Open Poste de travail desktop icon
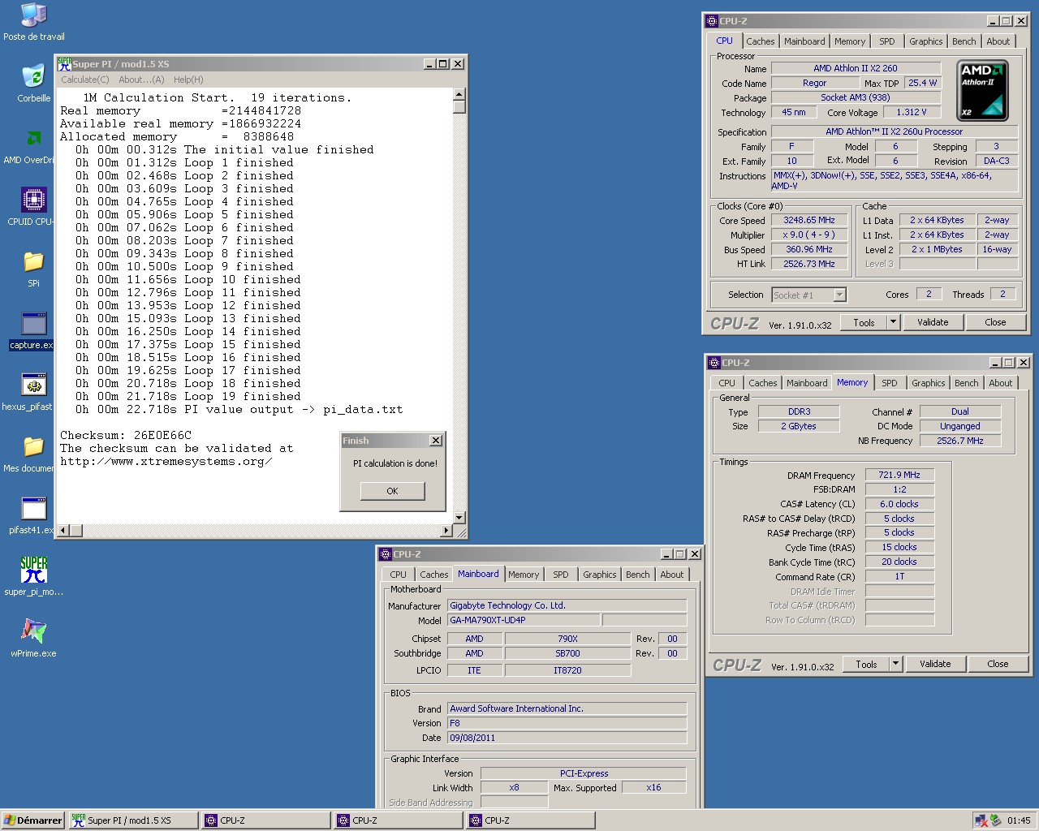 coord(33,22)
